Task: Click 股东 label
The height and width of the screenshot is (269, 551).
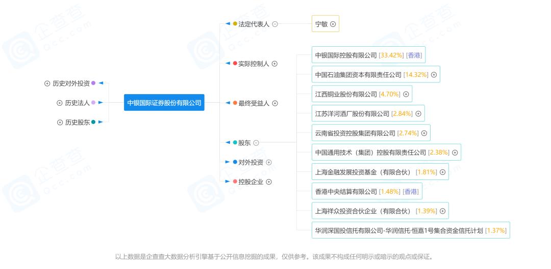Action: [x=244, y=142]
